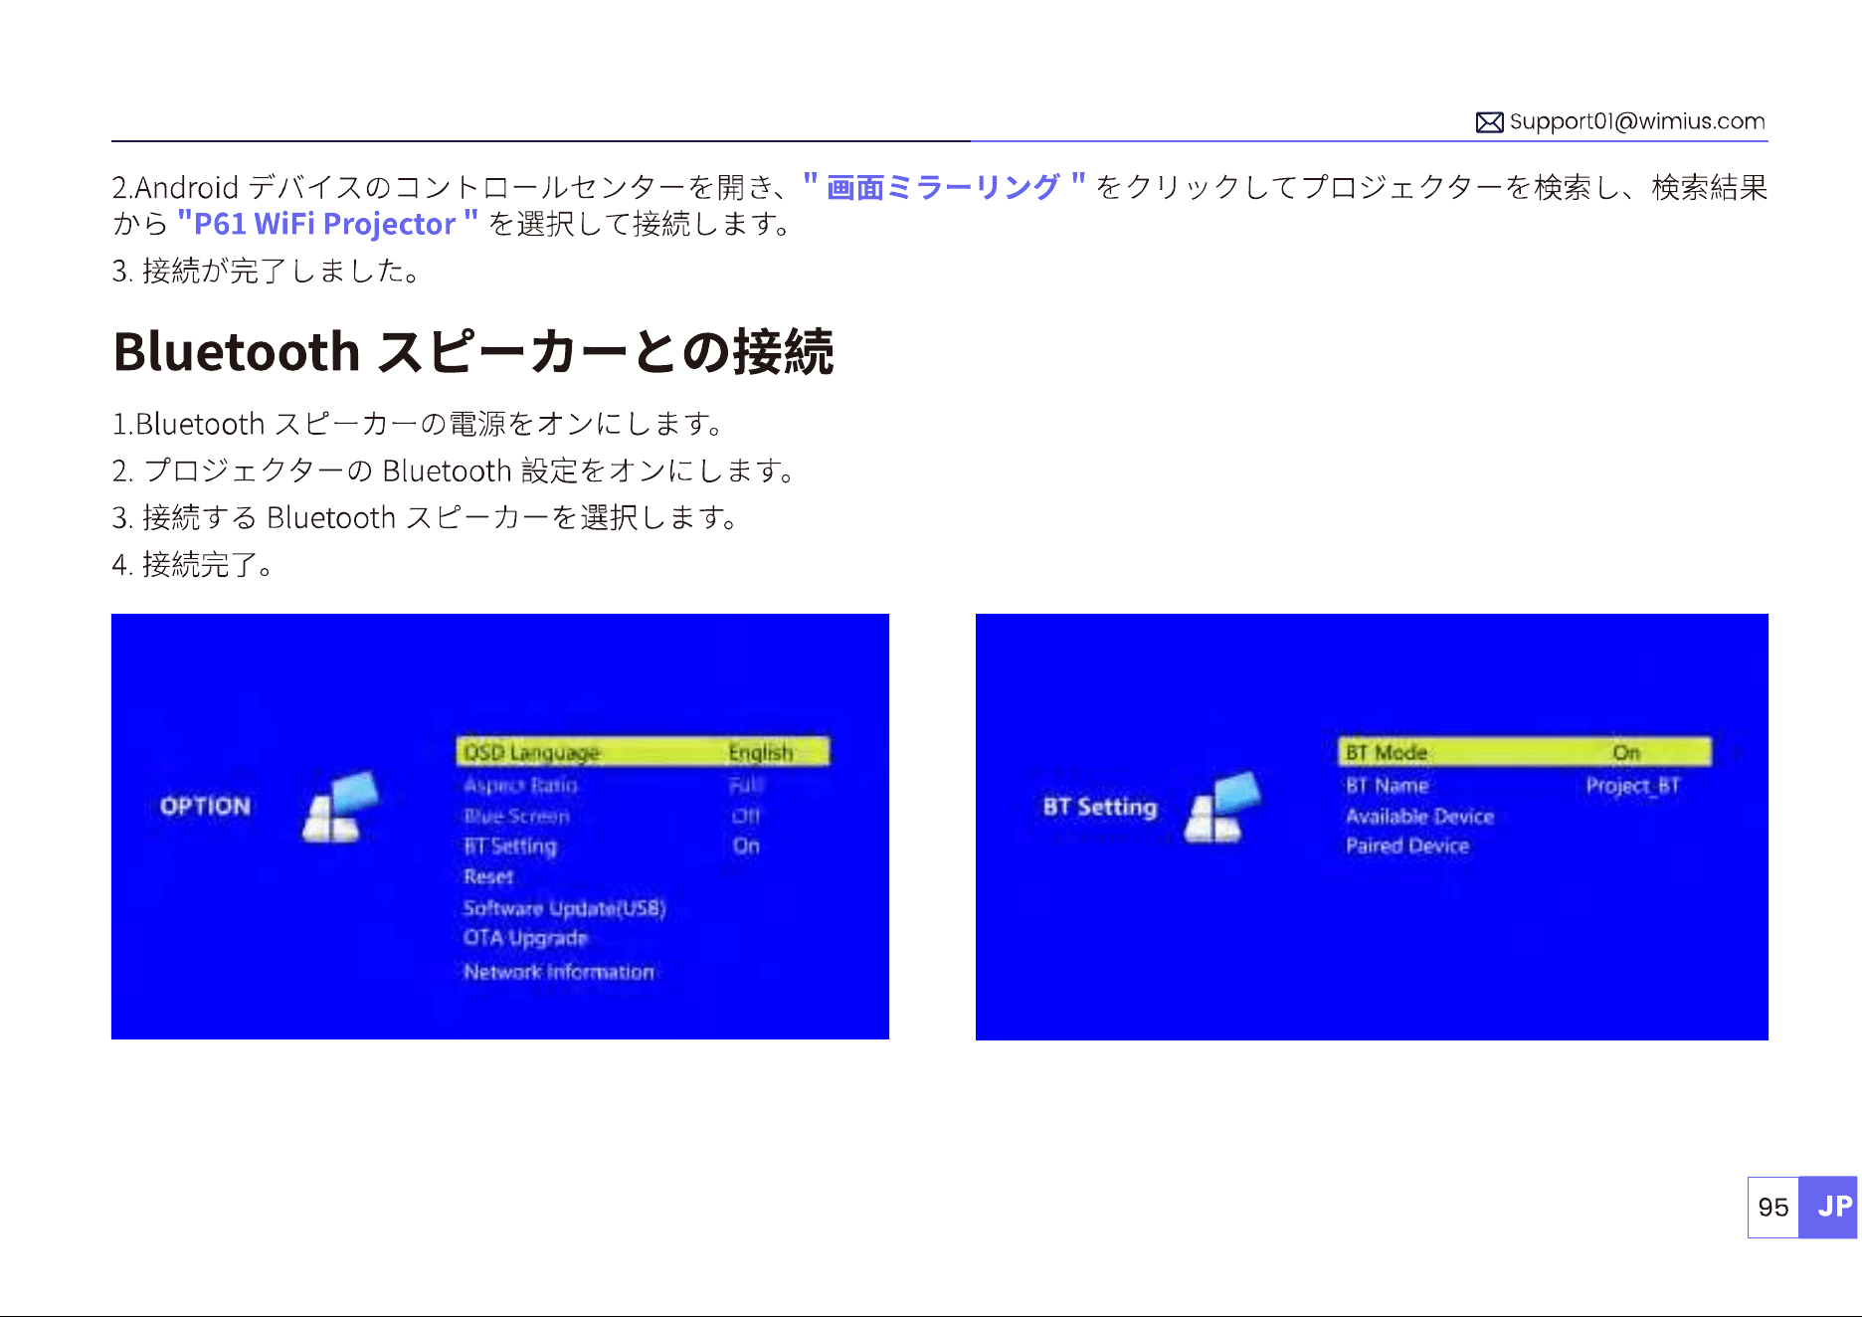Image resolution: width=1862 pixels, height=1317 pixels.
Task: Open BT Setting in OPTION menu
Action: (510, 847)
